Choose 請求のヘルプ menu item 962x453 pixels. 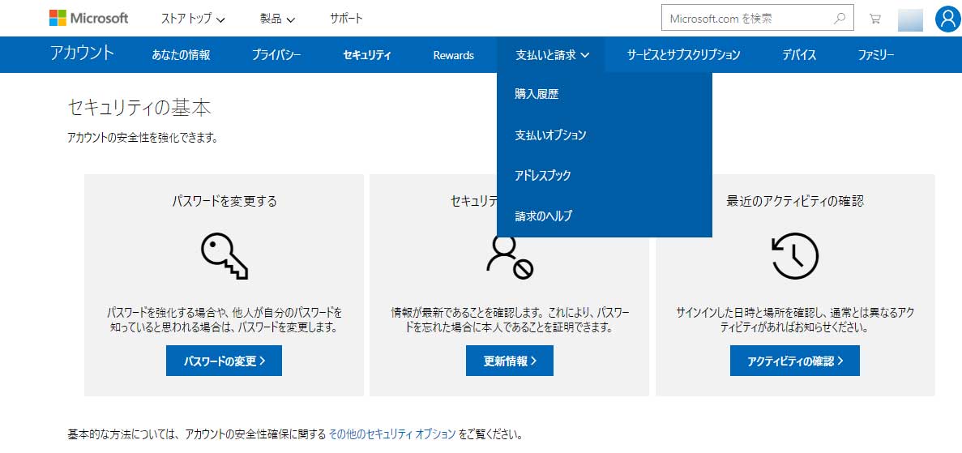click(x=543, y=216)
